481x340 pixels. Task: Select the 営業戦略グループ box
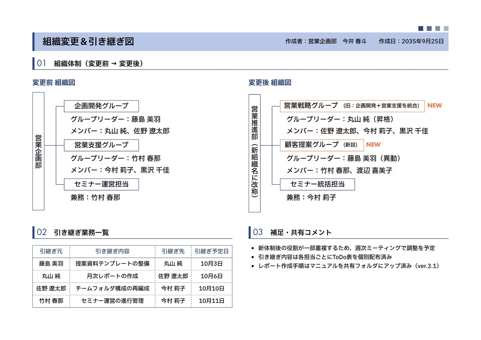pos(352,106)
